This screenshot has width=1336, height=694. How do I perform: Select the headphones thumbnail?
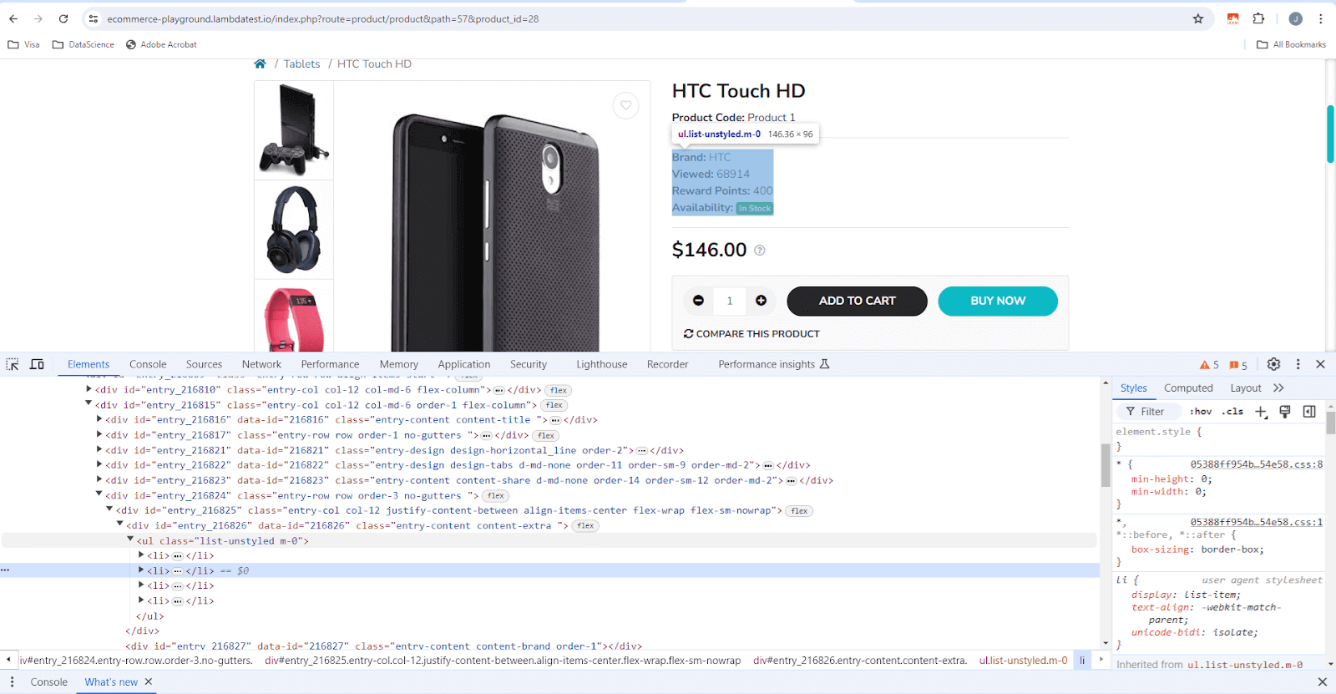click(x=294, y=230)
